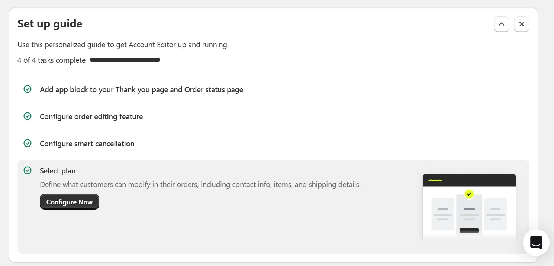Click the Configure Now button
554x266 pixels.
coord(70,202)
